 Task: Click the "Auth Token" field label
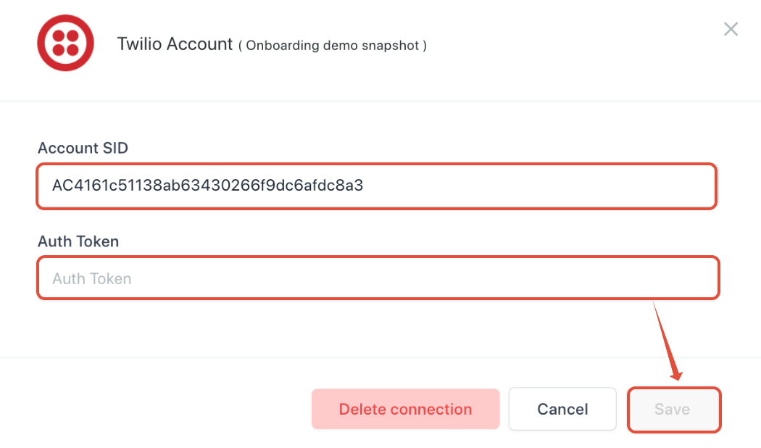click(x=78, y=241)
